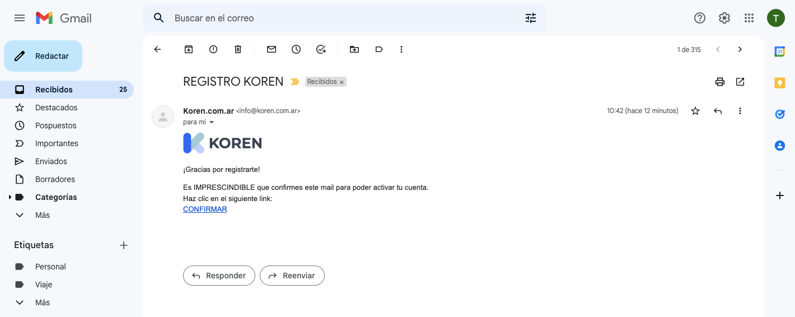This screenshot has width=795, height=317.
Task: Snooze the email with clock icon
Action: (x=296, y=49)
